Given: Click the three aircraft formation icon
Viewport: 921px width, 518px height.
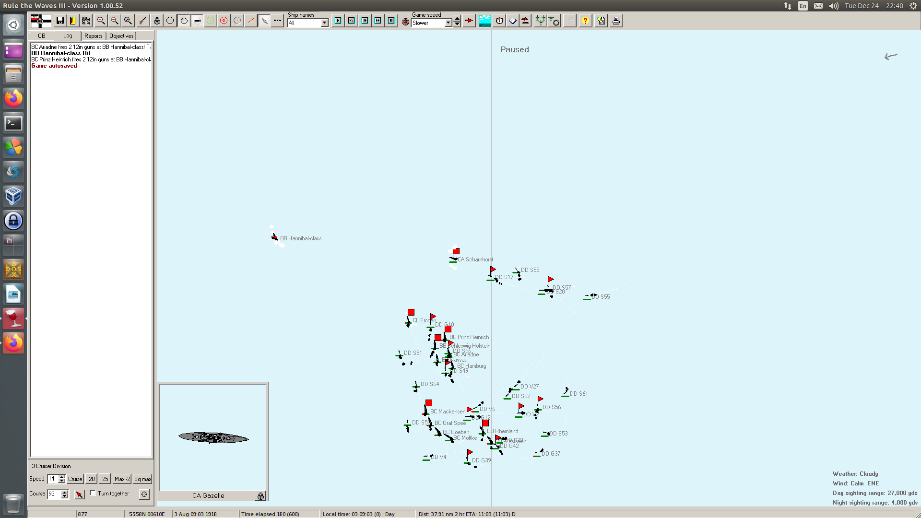Looking at the screenshot, I should (540, 21).
